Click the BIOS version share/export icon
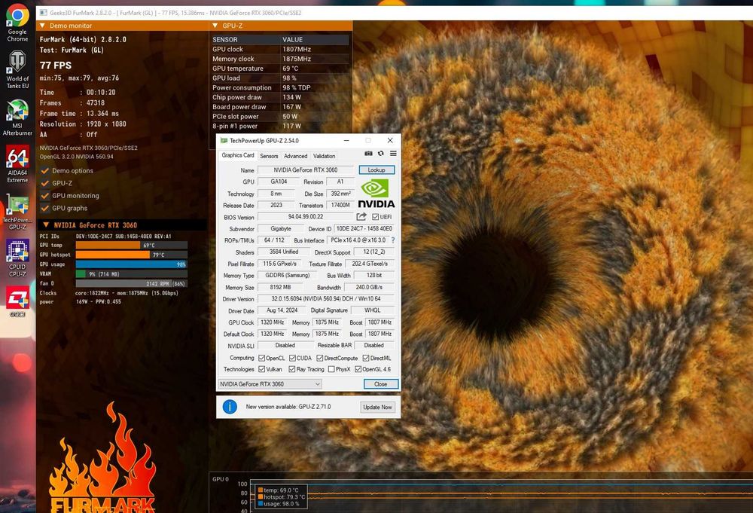 click(x=361, y=217)
